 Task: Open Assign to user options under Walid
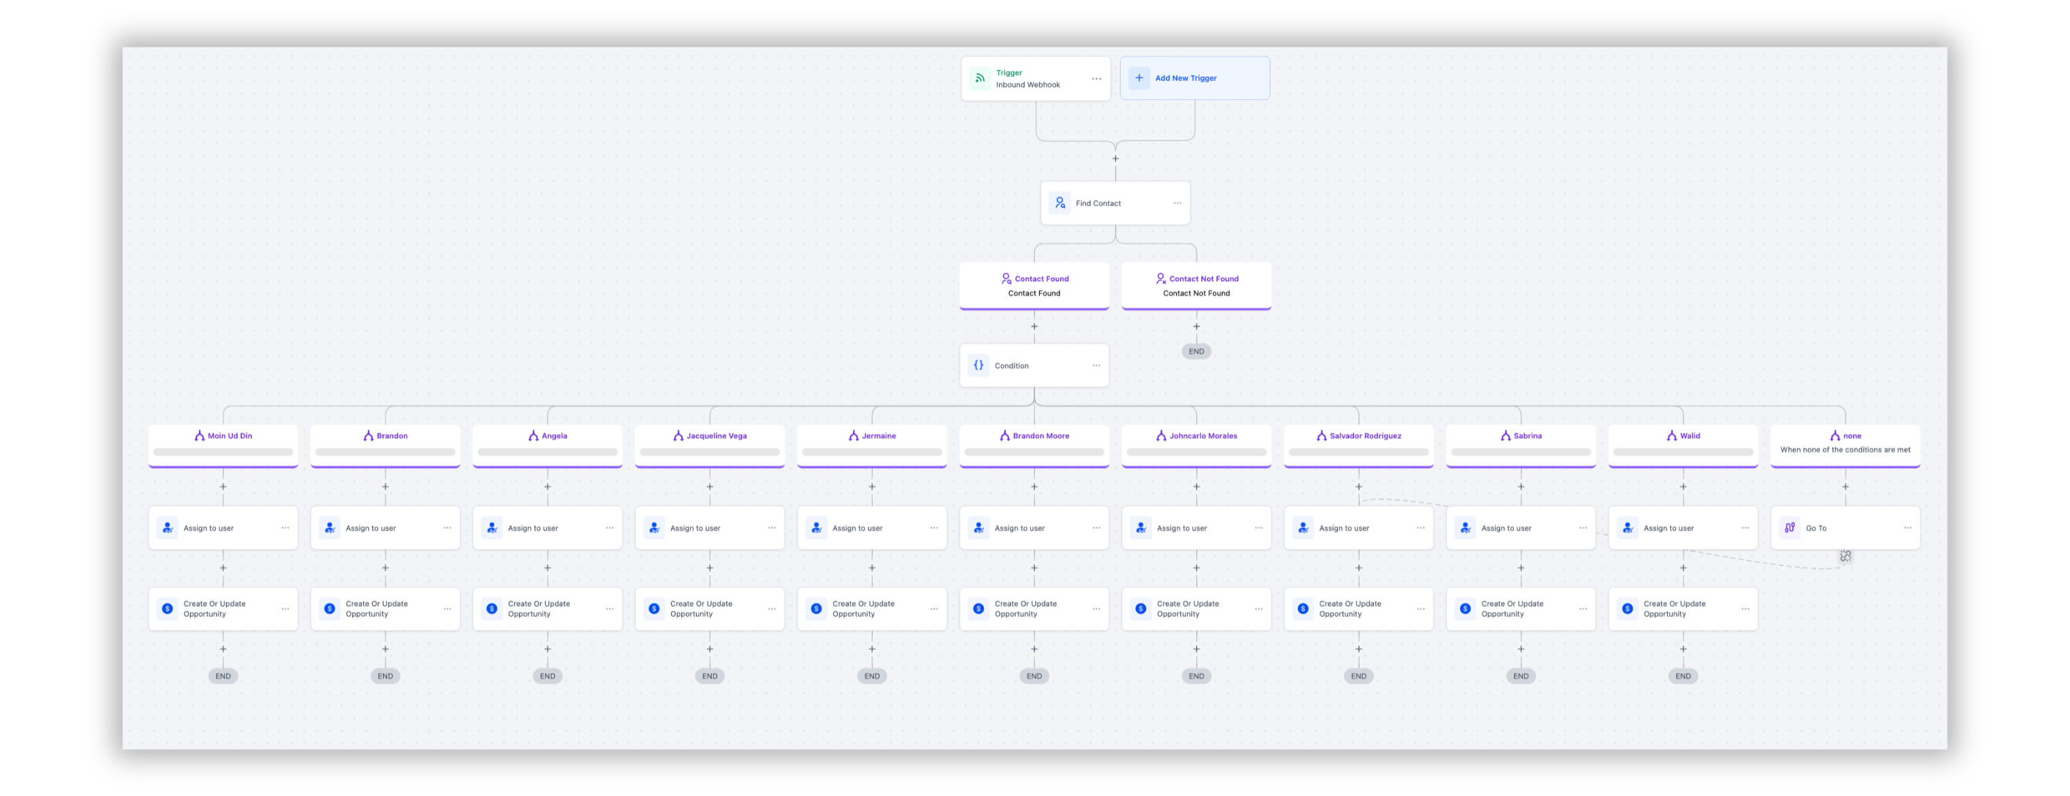[1745, 528]
